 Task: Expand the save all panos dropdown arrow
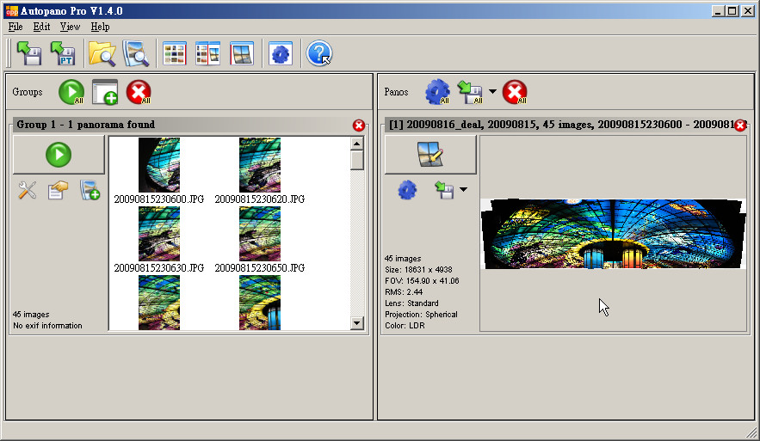tap(492, 91)
